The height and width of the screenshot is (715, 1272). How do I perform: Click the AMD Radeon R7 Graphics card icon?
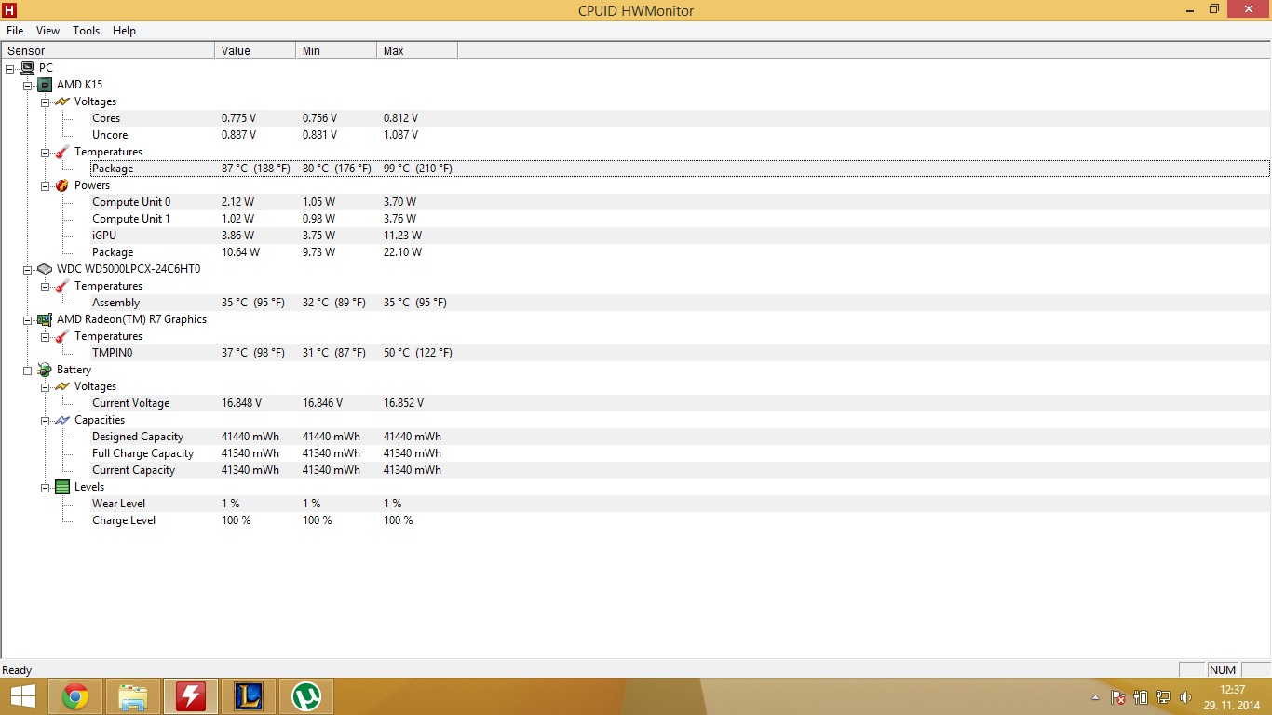coord(45,319)
